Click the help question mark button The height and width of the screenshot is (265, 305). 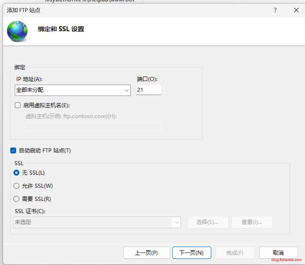[x=275, y=10]
